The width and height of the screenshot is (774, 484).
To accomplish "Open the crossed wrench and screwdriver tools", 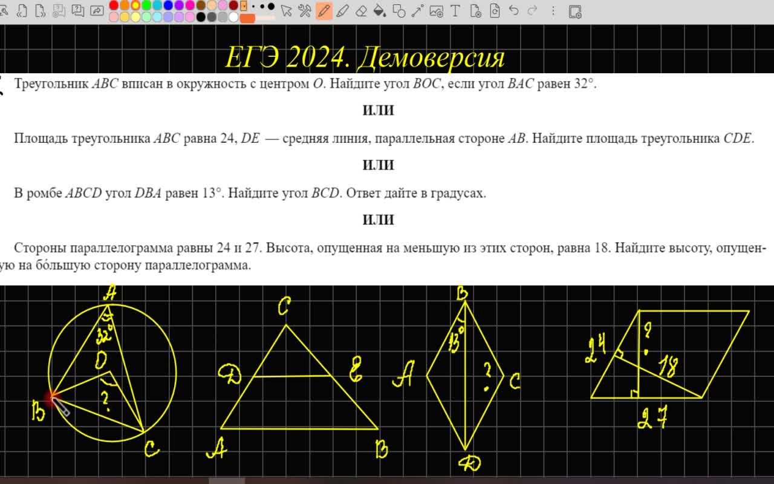I will (x=305, y=11).
